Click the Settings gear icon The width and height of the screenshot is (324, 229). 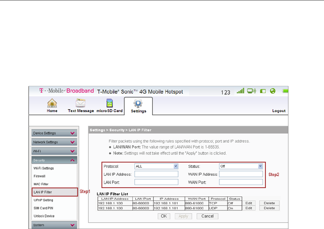tap(138, 103)
